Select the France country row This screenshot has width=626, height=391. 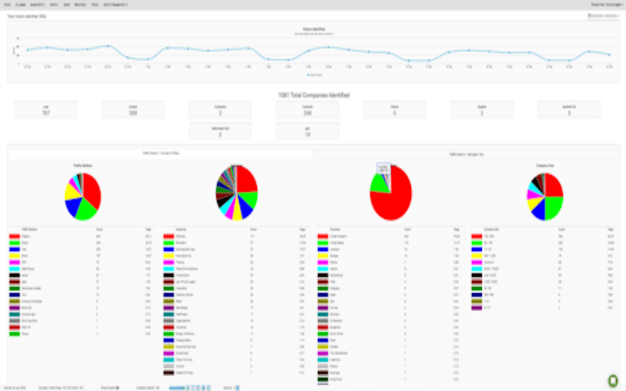click(391, 262)
